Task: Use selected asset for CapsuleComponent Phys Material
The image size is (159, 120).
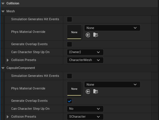Action: 88,92
